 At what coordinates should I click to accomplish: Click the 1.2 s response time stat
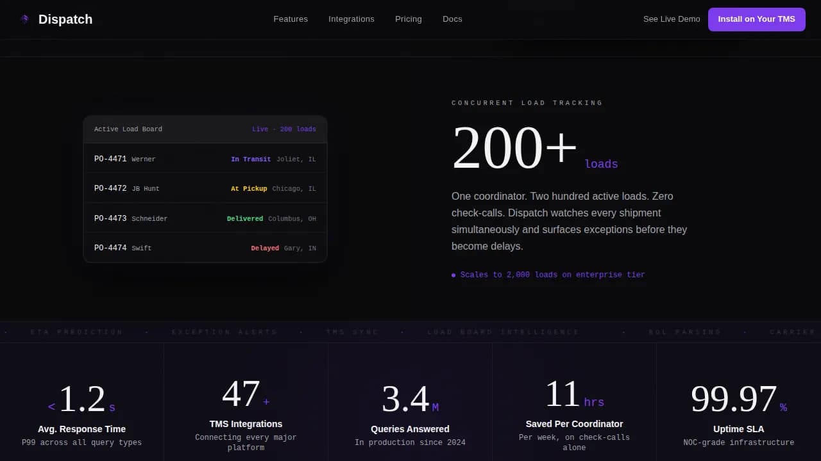[x=81, y=400]
